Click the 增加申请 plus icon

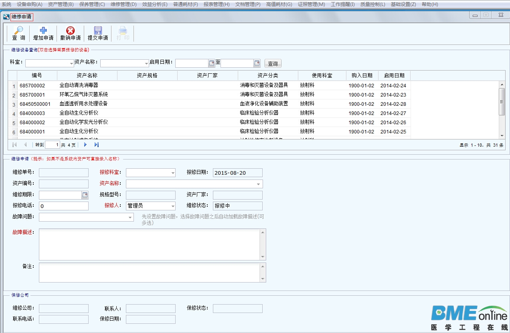(43, 31)
